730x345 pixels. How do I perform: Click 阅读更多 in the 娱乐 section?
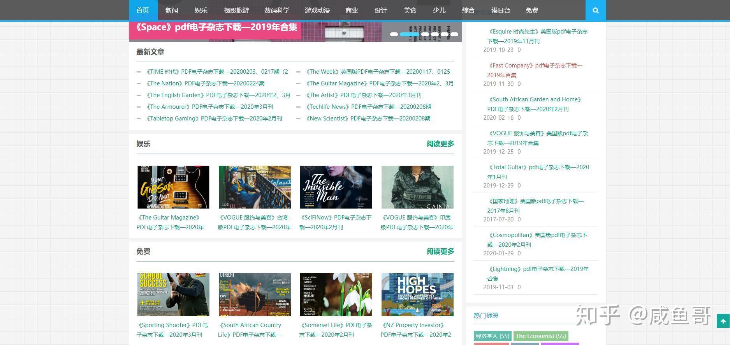[440, 144]
